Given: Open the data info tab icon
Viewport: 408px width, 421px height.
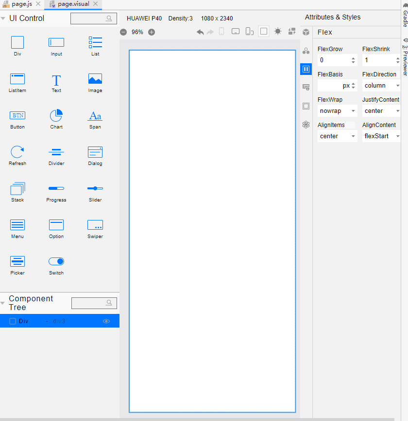Looking at the screenshot, I should (x=306, y=87).
